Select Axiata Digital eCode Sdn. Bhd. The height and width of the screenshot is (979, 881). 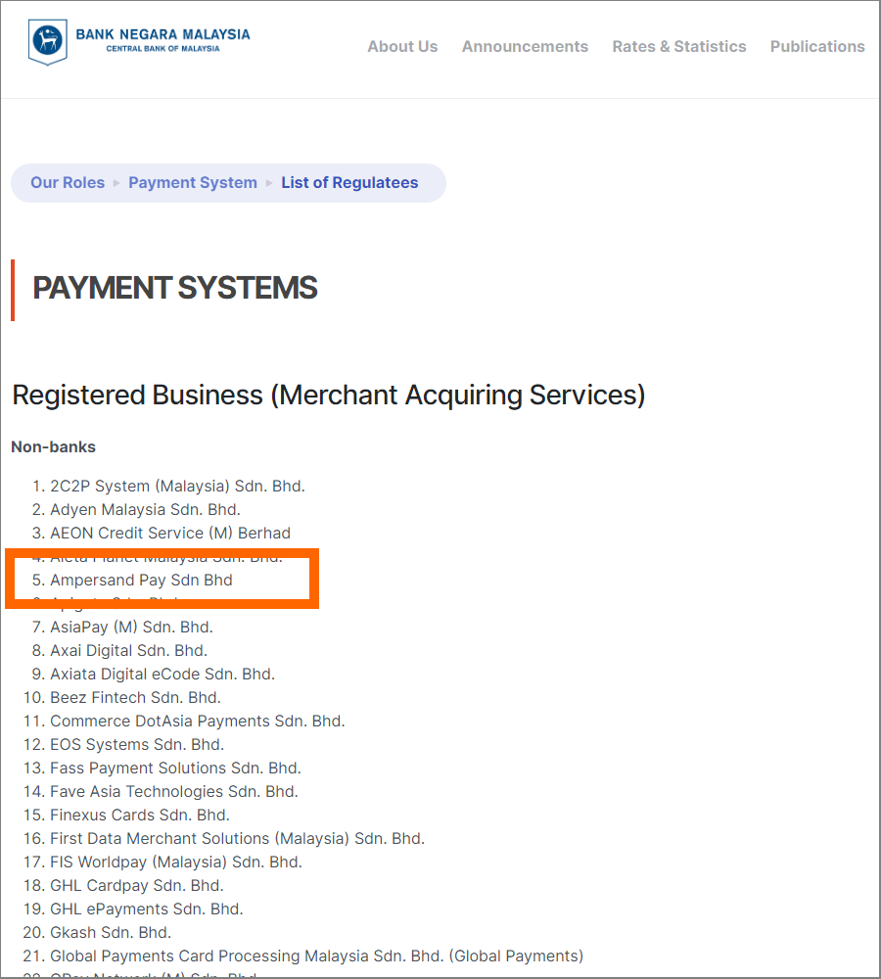[162, 675]
